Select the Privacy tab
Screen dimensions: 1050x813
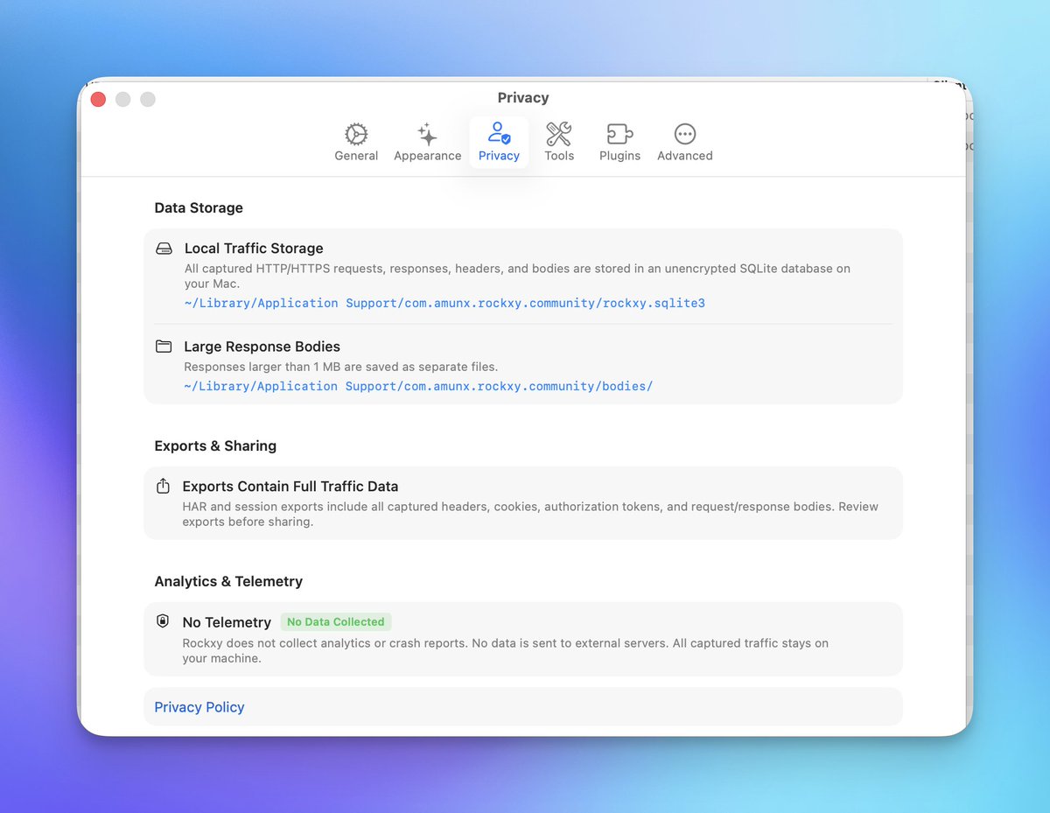click(499, 143)
